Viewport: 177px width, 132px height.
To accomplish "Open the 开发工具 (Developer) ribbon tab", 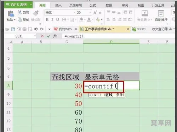I will point(158,5).
